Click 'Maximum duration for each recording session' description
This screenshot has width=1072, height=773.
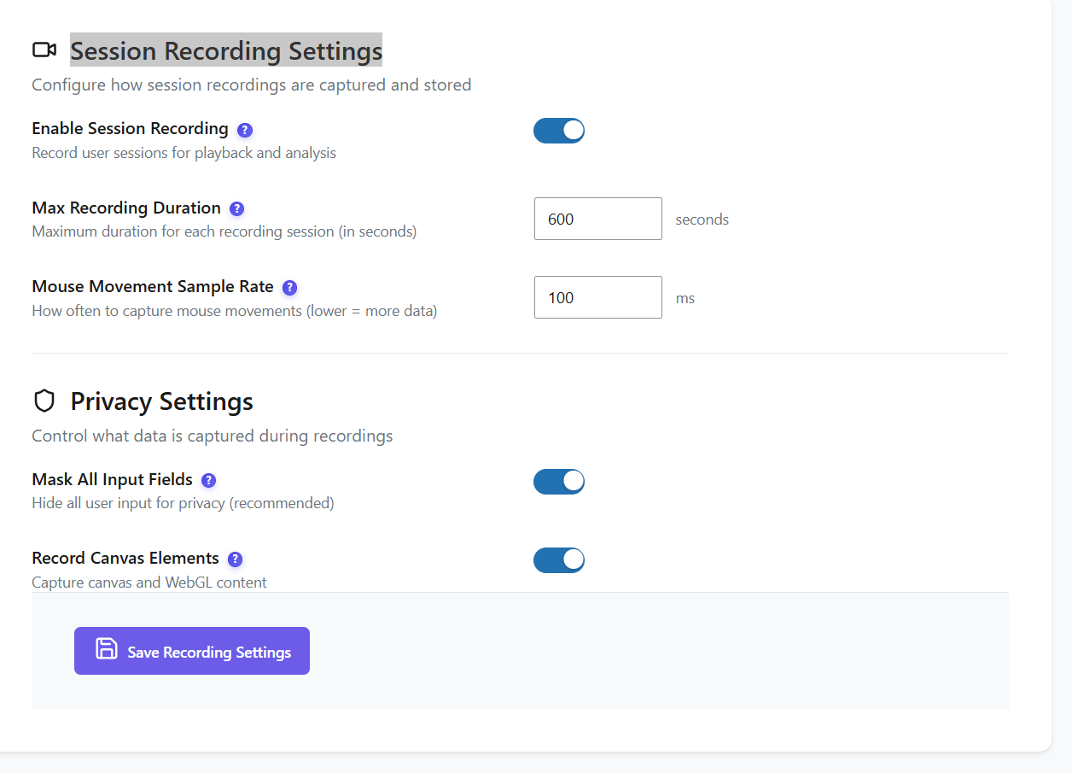click(x=224, y=231)
